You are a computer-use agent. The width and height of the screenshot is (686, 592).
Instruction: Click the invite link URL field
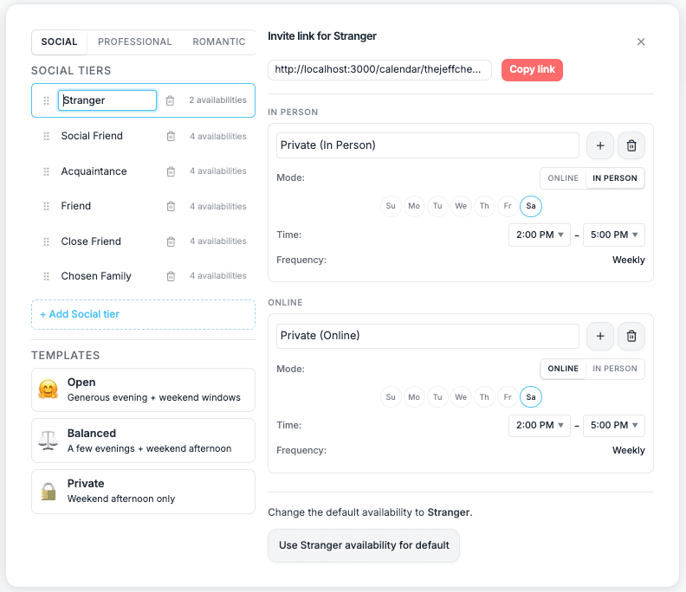coord(379,70)
